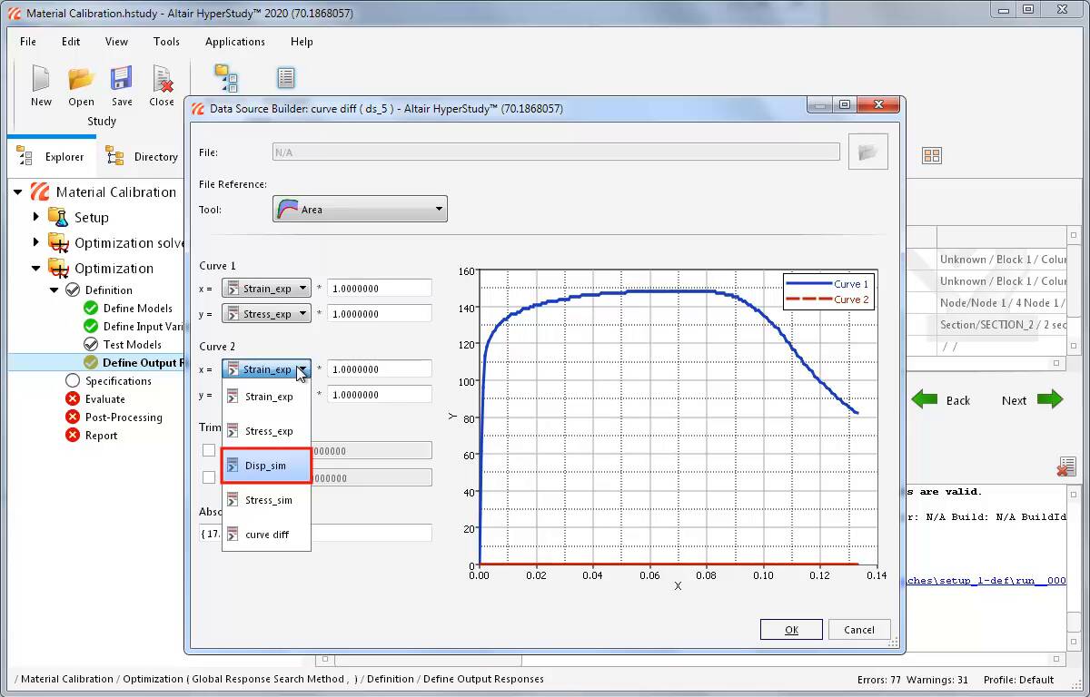Click the run directory link in messages
Image resolution: width=1090 pixels, height=697 pixels.
pos(986,581)
